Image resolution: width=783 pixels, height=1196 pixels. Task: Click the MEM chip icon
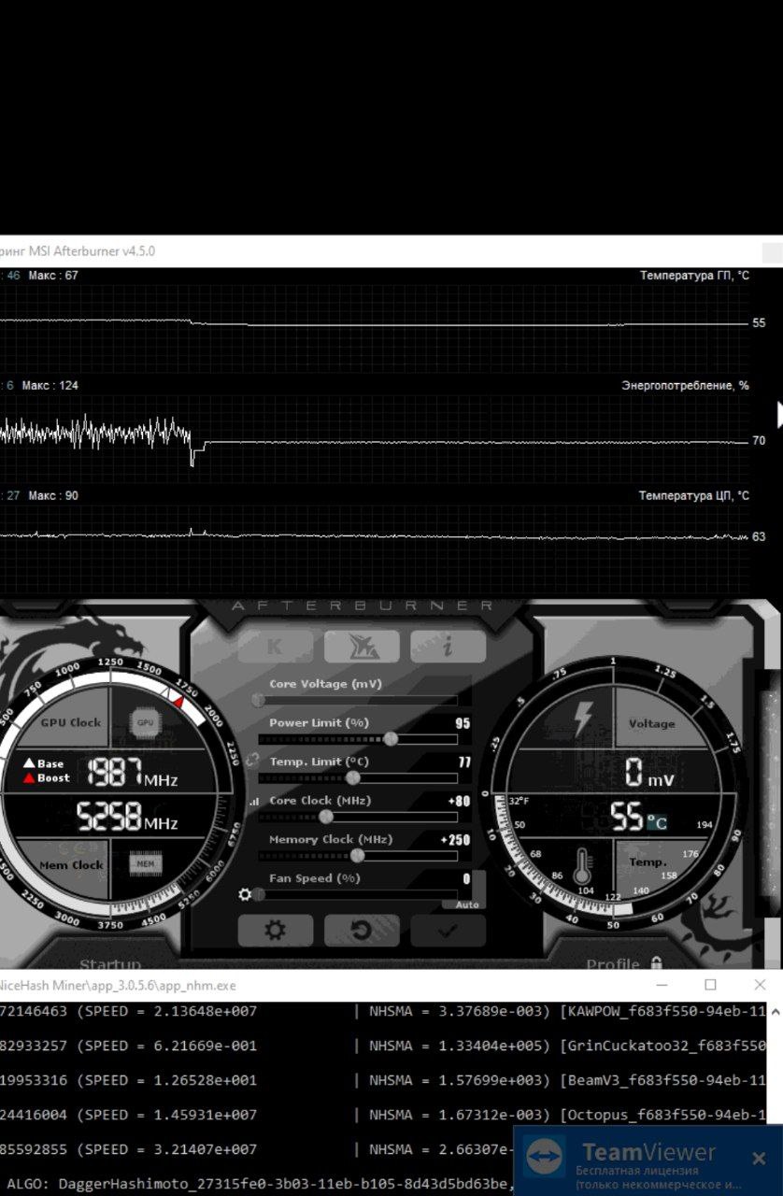pos(145,864)
